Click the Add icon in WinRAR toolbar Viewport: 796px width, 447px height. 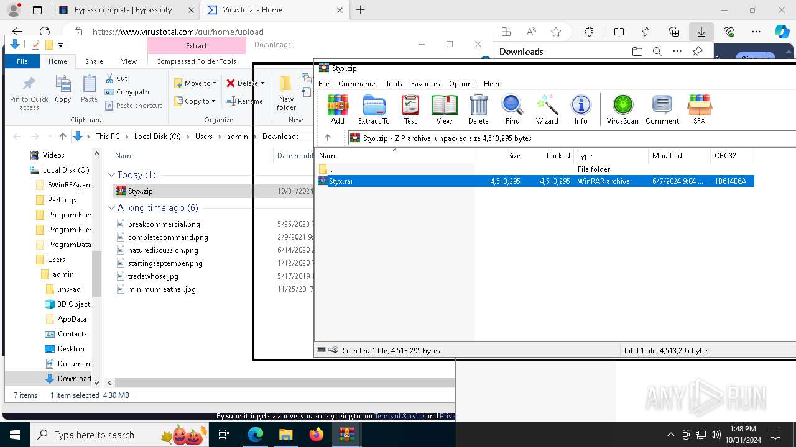point(338,109)
